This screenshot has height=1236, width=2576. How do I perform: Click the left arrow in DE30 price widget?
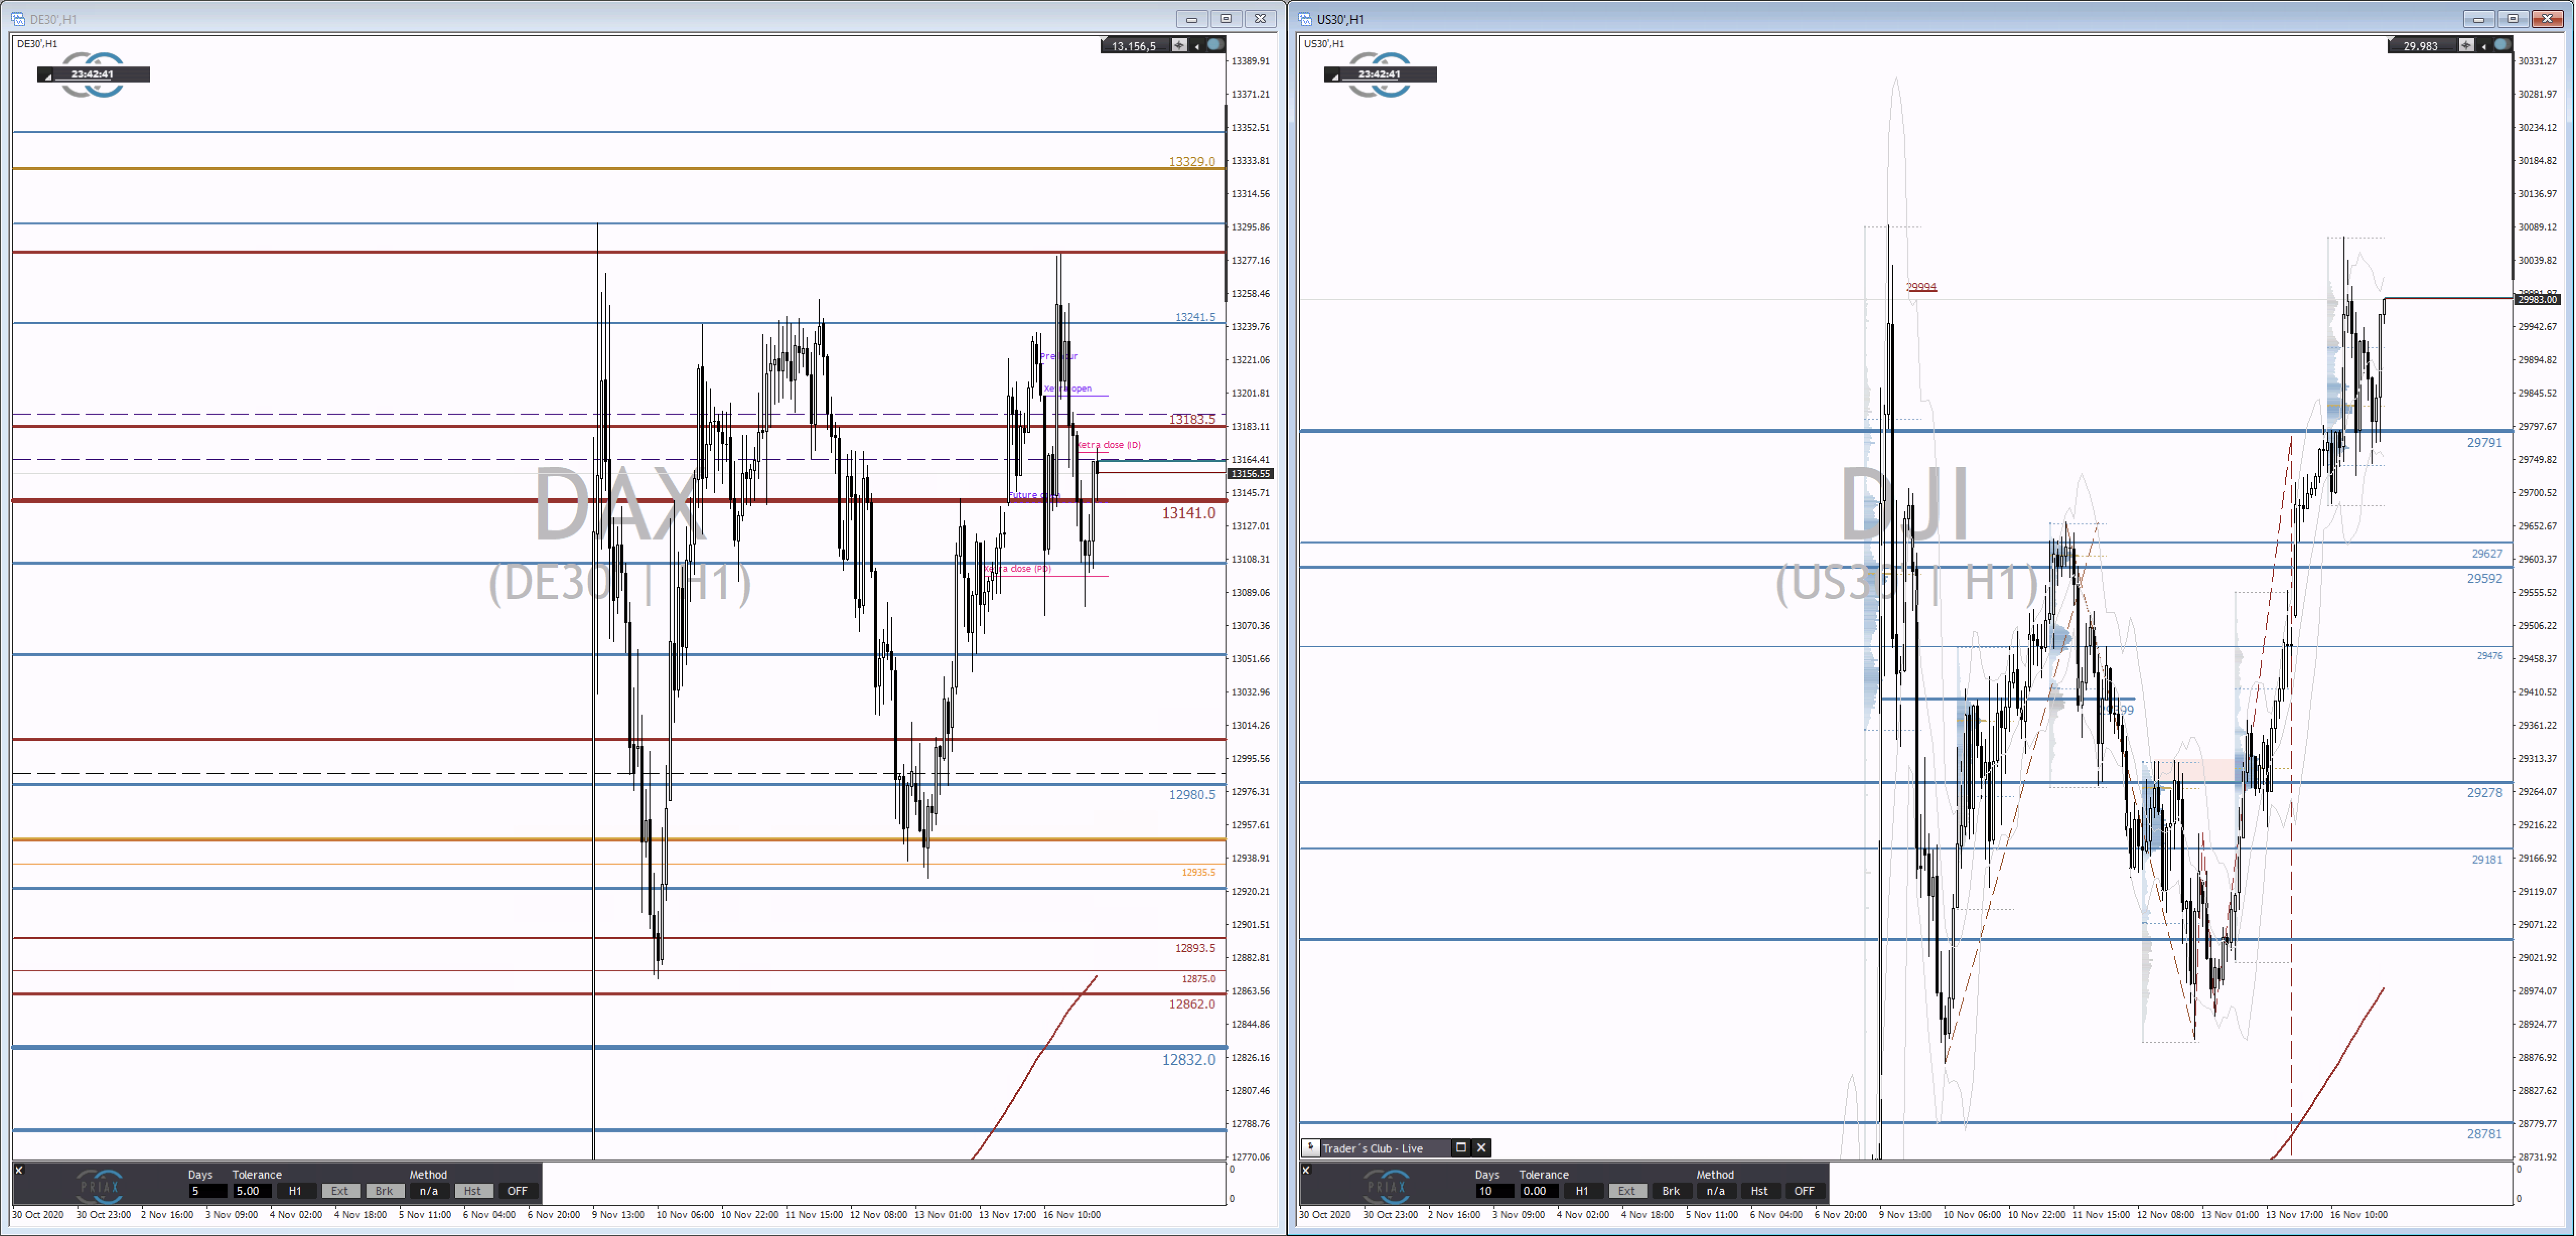(1197, 46)
